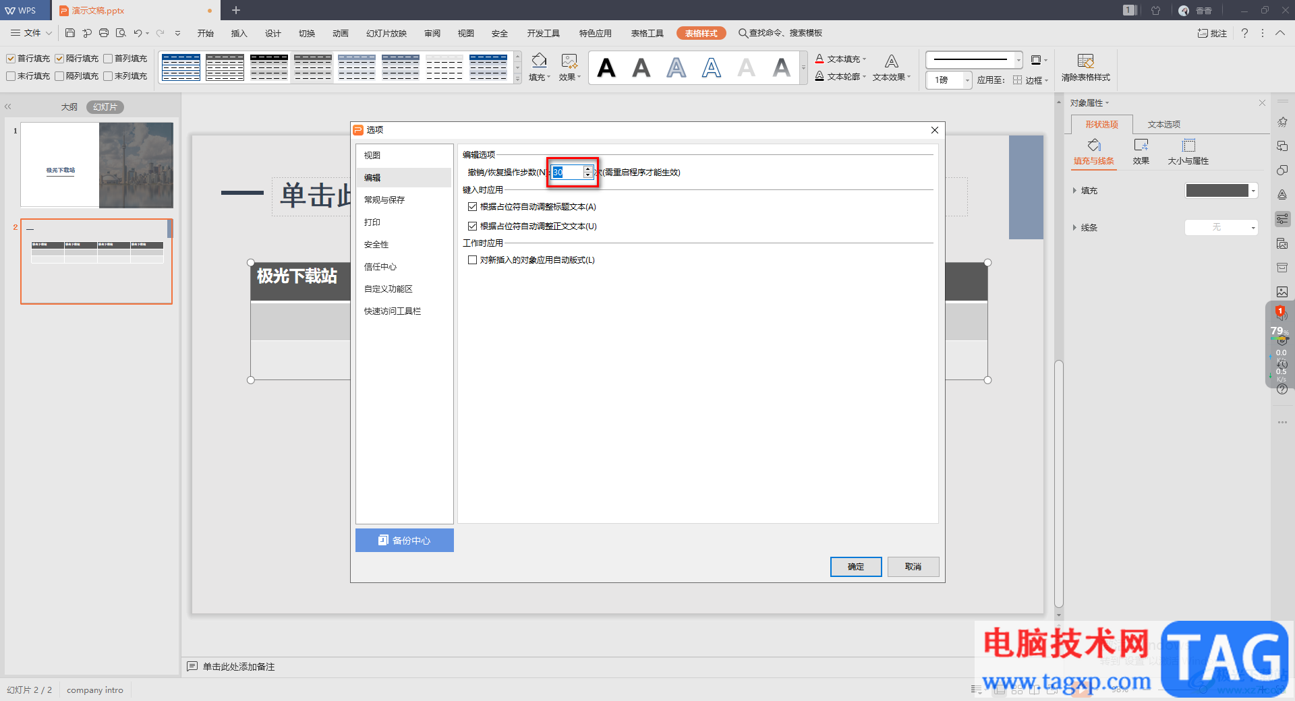Open the Design (设计) ribbon tab

[273, 33]
